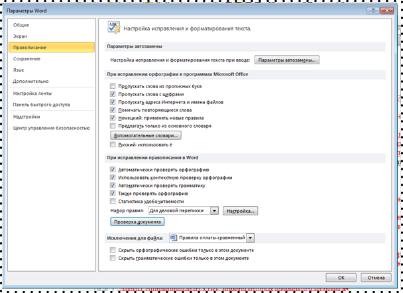Viewport: 403px width, 293px height.
Task: Click the help question mark button
Action: click(x=373, y=11)
